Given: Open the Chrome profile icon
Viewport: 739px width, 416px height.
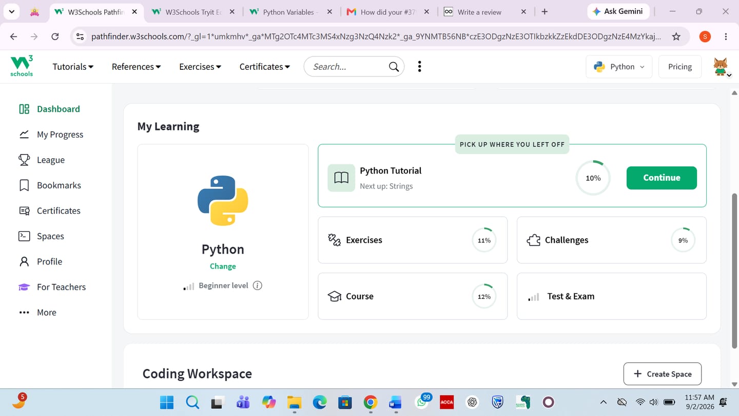Looking at the screenshot, I should [705, 36].
